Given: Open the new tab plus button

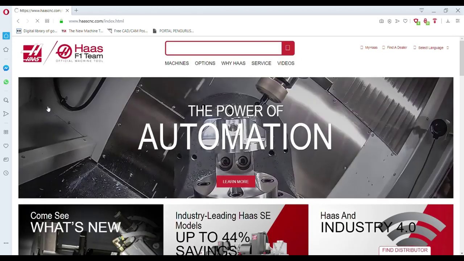Looking at the screenshot, I should click(x=76, y=11).
